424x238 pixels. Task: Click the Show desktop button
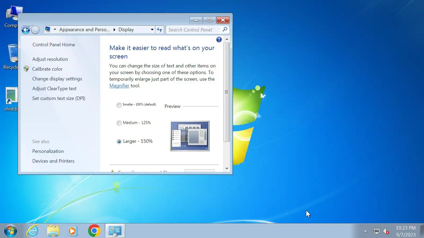(x=422, y=231)
